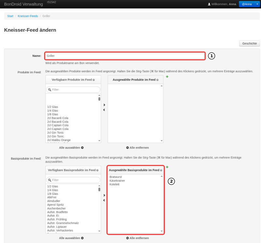Click the base product Filter search box

click(x=73, y=180)
